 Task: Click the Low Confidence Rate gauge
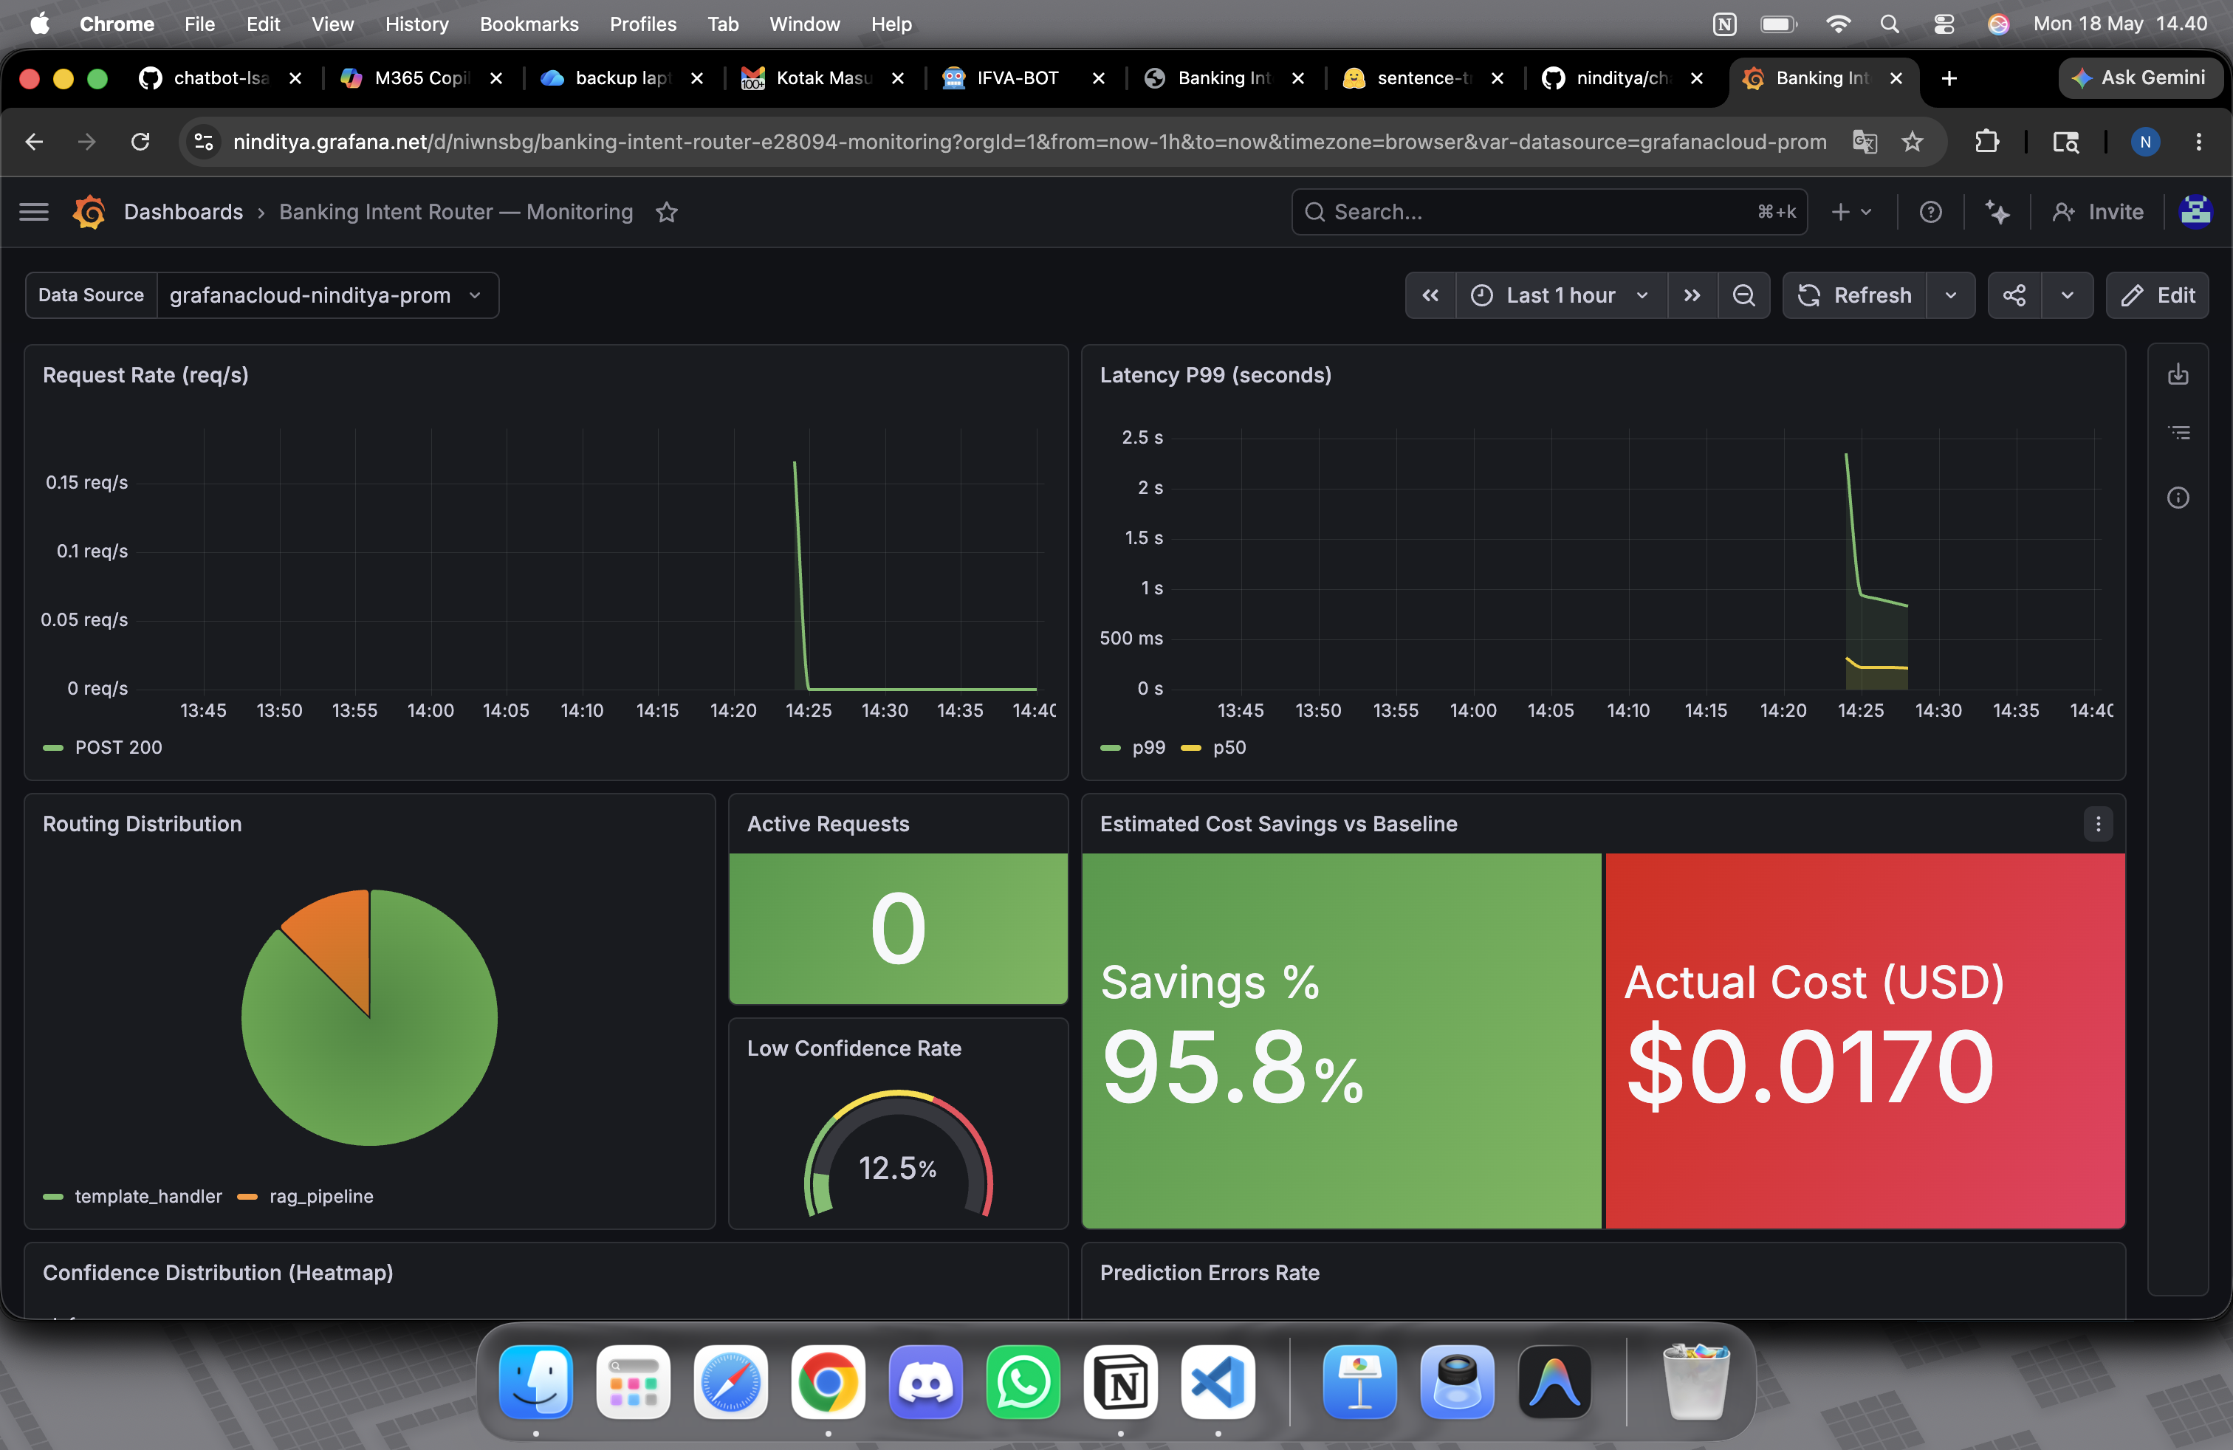coord(898,1154)
